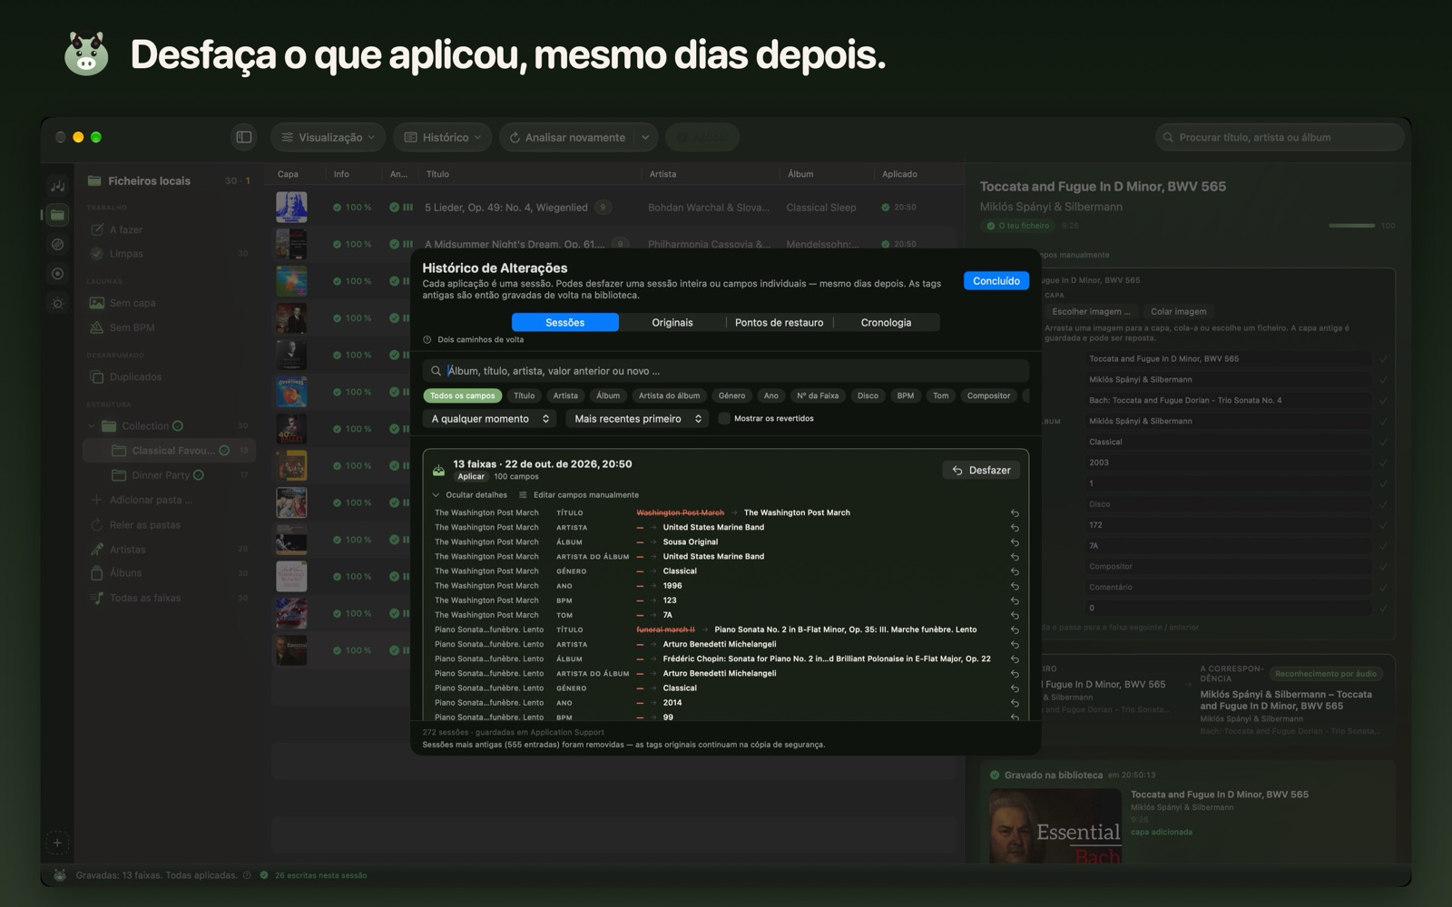Image resolution: width=1452 pixels, height=907 pixels.
Task: Click the sun icon in the left rail
Action: point(57,303)
